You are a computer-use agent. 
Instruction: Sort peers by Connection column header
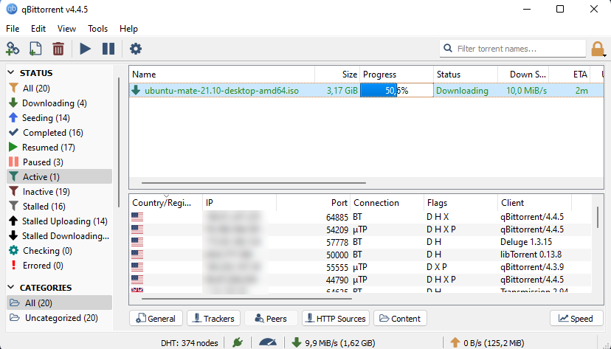[387, 203]
